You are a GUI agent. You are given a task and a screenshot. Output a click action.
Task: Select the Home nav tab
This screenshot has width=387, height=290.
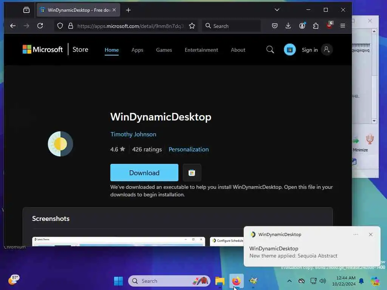(111, 50)
